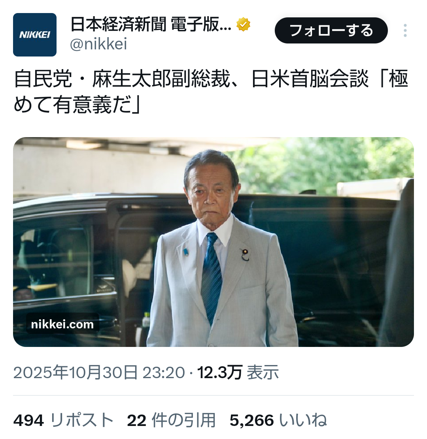The image size is (427, 439).
Task: Show the 5,266 いいね likes list
Action: tap(278, 420)
